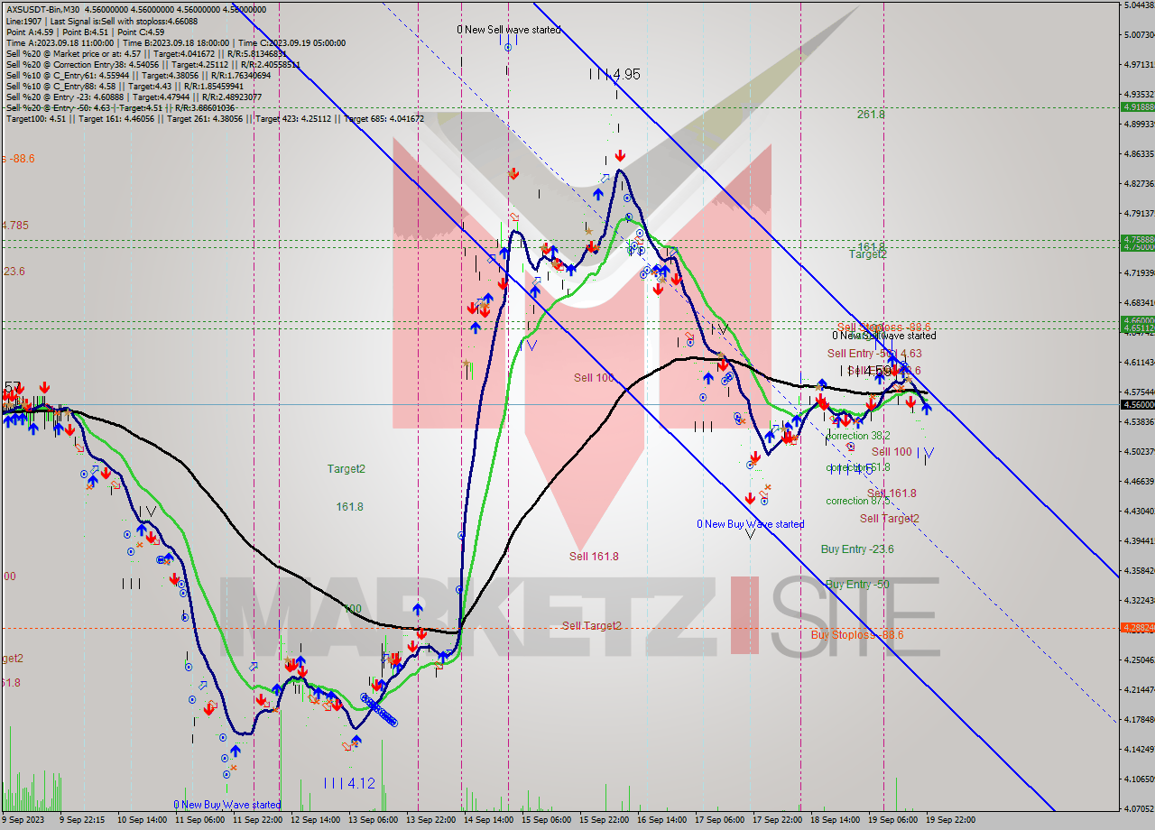Viewport: 1155px width, 830px height.
Task: Click the 'Point A:4.59 | Point B:4.51' line
Action: point(84,32)
